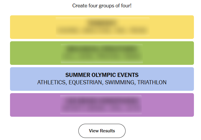Click the word TRIATHLON
The image size is (201, 140).
[152, 83]
